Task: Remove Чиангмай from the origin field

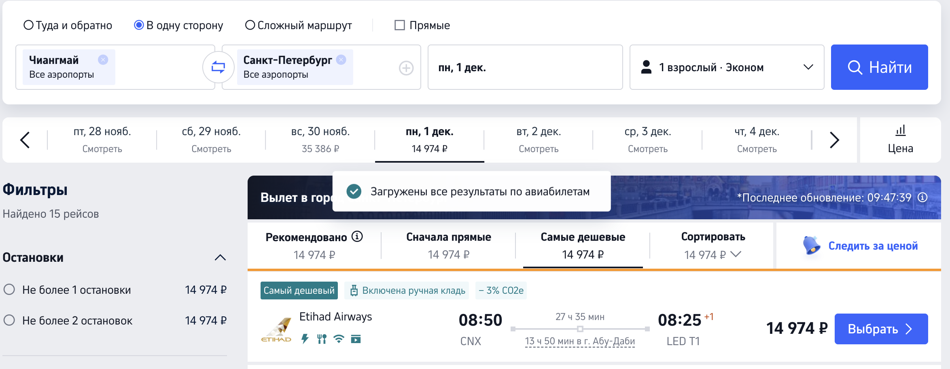Action: coord(103,60)
